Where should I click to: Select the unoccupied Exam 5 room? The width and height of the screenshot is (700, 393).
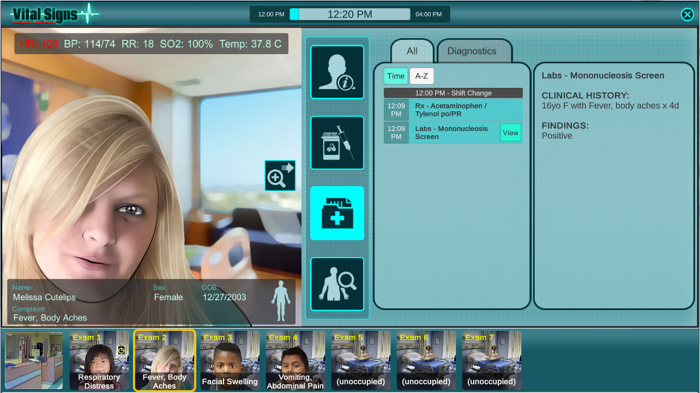coord(360,360)
